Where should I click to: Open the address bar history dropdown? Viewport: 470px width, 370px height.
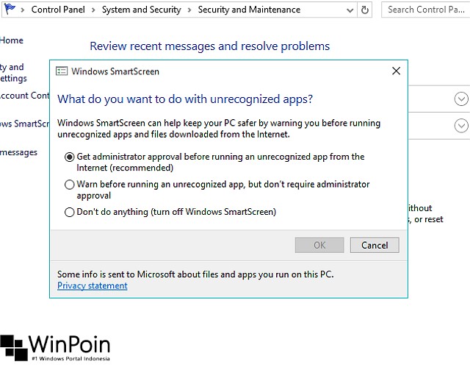click(x=350, y=10)
